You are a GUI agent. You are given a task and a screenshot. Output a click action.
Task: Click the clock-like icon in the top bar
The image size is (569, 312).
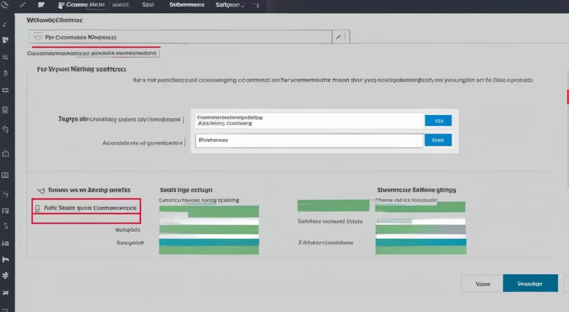point(4,4)
